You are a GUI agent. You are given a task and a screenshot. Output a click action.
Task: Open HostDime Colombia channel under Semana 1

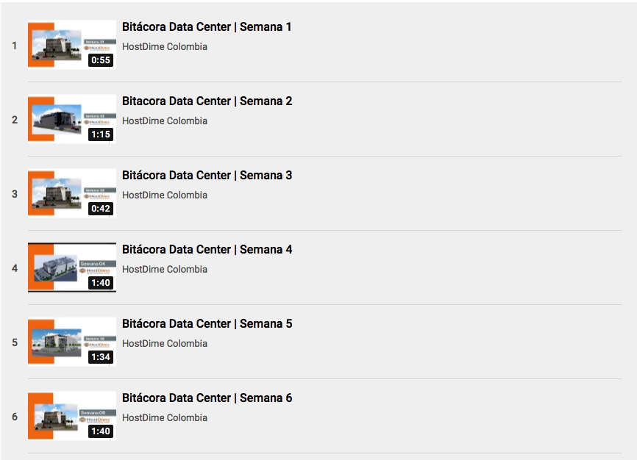point(165,47)
